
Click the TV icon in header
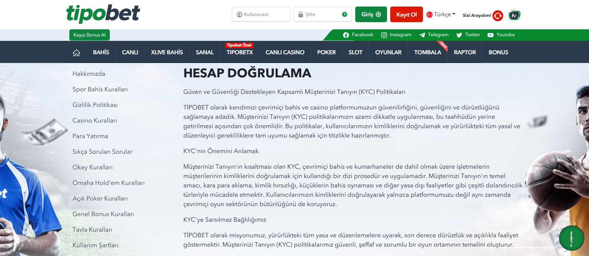514,15
